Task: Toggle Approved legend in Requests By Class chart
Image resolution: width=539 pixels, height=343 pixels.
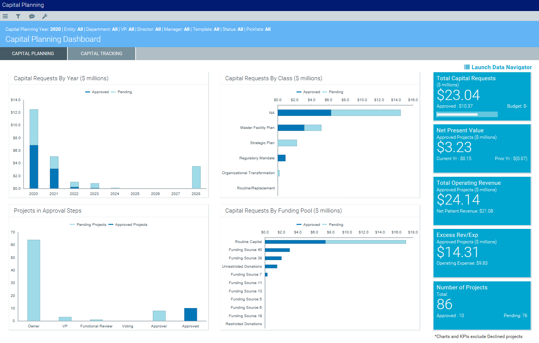Action: point(309,92)
